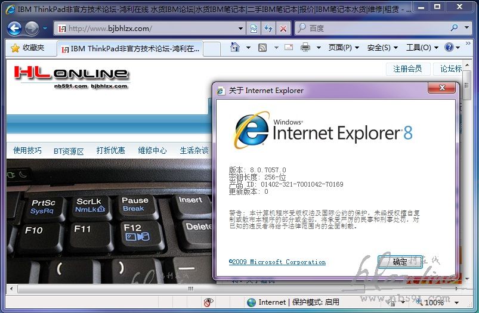Click the RSS feeds icon
This screenshot has height=313, width=479.
coord(262,48)
